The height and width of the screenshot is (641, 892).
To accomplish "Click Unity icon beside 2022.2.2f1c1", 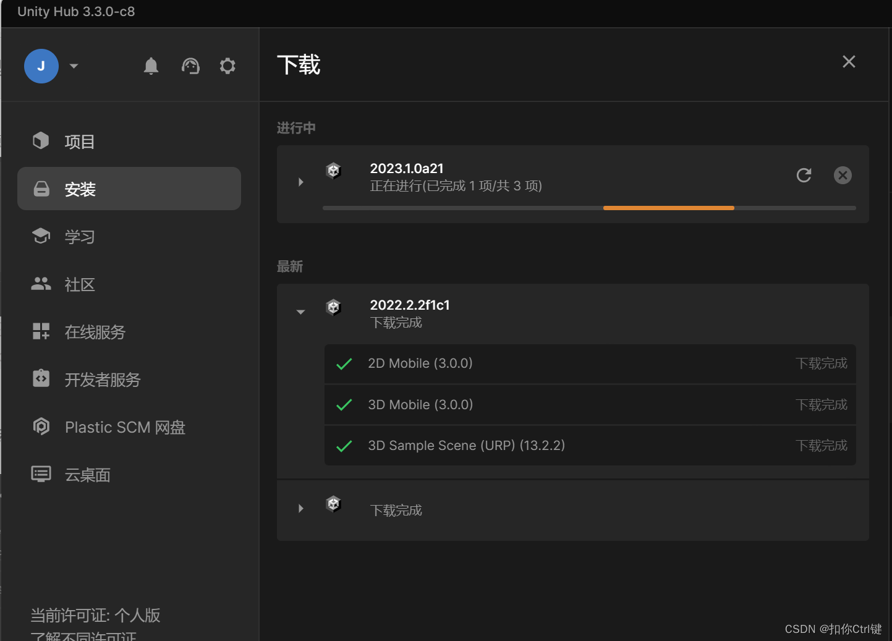I will point(333,307).
